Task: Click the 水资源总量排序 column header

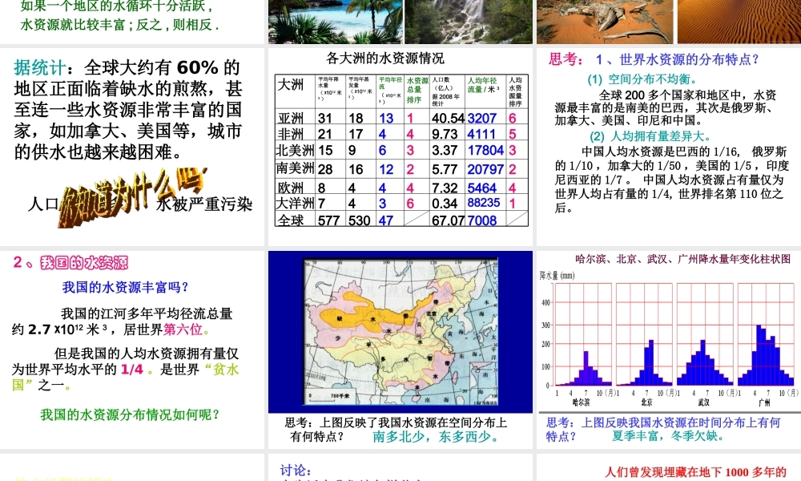Action: 417,90
